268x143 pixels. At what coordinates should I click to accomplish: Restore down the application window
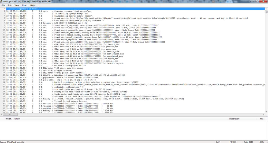click(x=257, y=1)
